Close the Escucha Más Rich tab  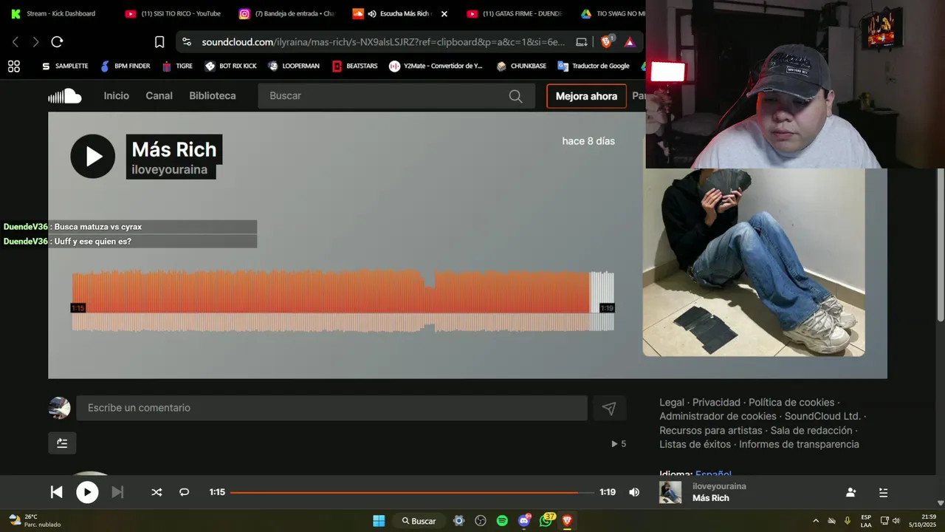444,13
